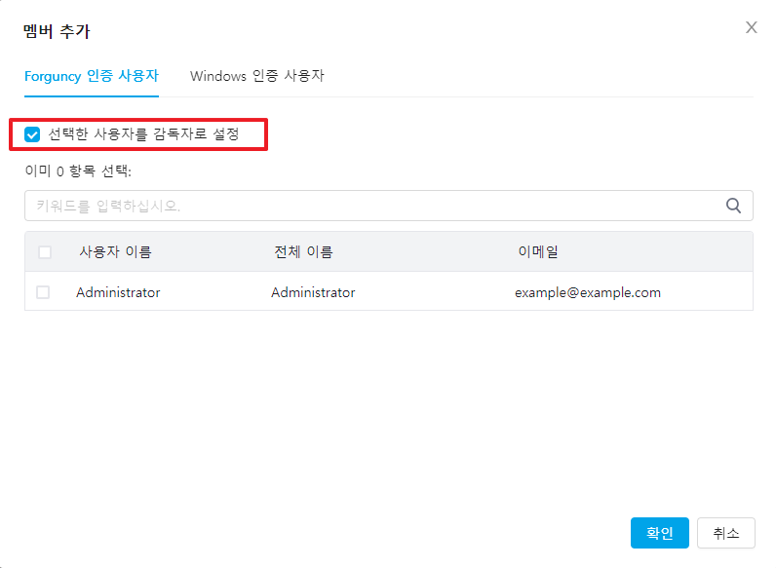Click the magnifier search icon
This screenshot has height=568, width=776.
coord(734,206)
